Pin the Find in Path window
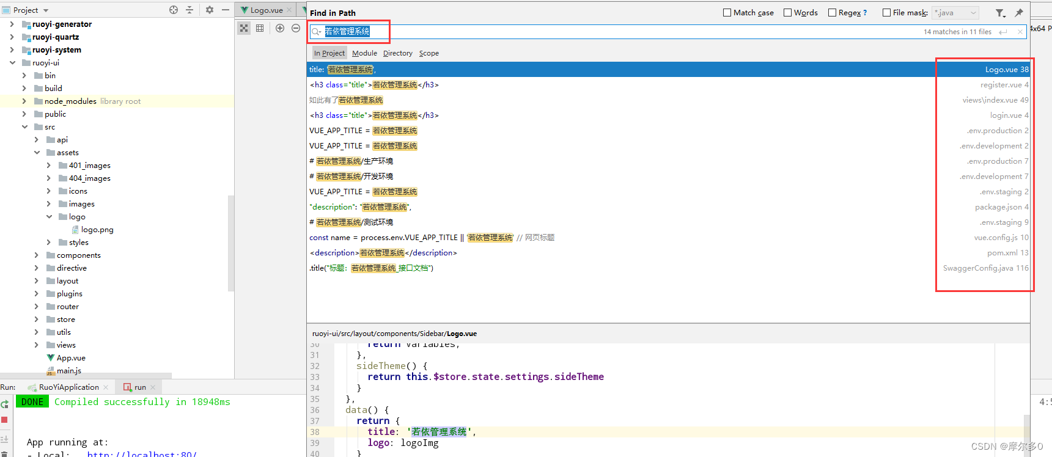1052x457 pixels. pos(1019,13)
